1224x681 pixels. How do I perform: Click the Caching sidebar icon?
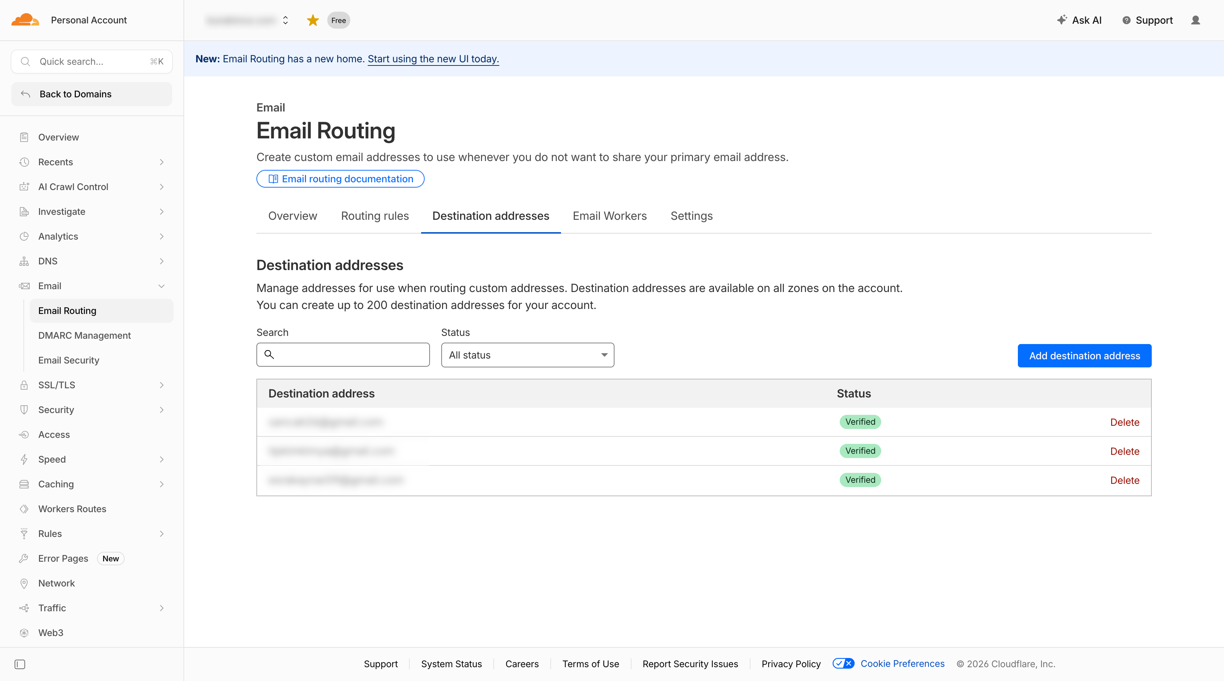click(24, 484)
